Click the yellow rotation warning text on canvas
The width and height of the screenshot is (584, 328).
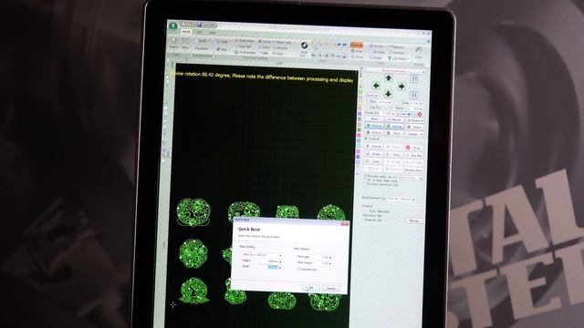pyautogui.click(x=263, y=77)
